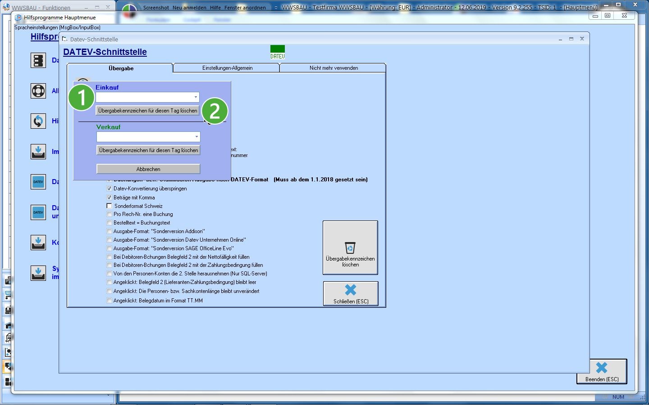Screen dimensions: 649x405
Task: Click the DATEV icon beside "Da ur" entry
Action: click(x=38, y=212)
